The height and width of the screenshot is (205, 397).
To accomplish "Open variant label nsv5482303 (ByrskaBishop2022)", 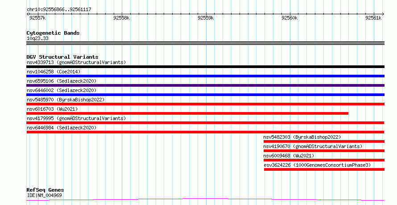I will (302, 137).
